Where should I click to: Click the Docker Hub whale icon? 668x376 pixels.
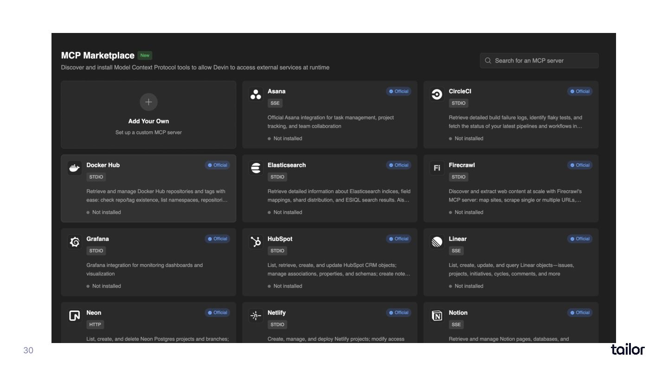(x=74, y=168)
